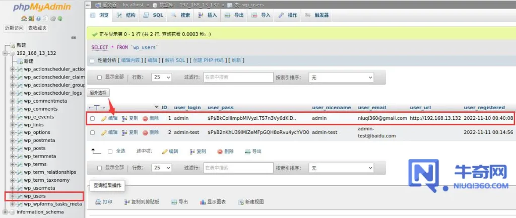
Task: Click the red delete icon for admin row
Action: (145, 118)
